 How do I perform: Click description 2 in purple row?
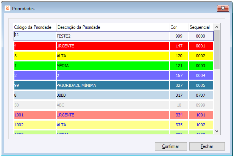pos(113,75)
